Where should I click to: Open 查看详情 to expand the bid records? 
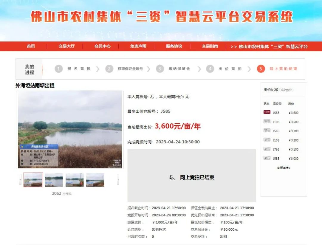pos(283,168)
